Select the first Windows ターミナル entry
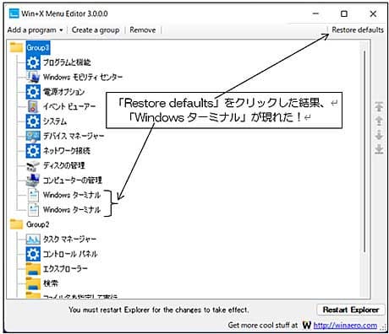Image resolution: width=389 pixels, height=334 pixels. click(x=72, y=195)
